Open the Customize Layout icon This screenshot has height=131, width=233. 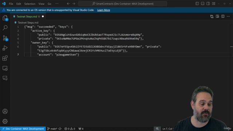(x=214, y=4)
